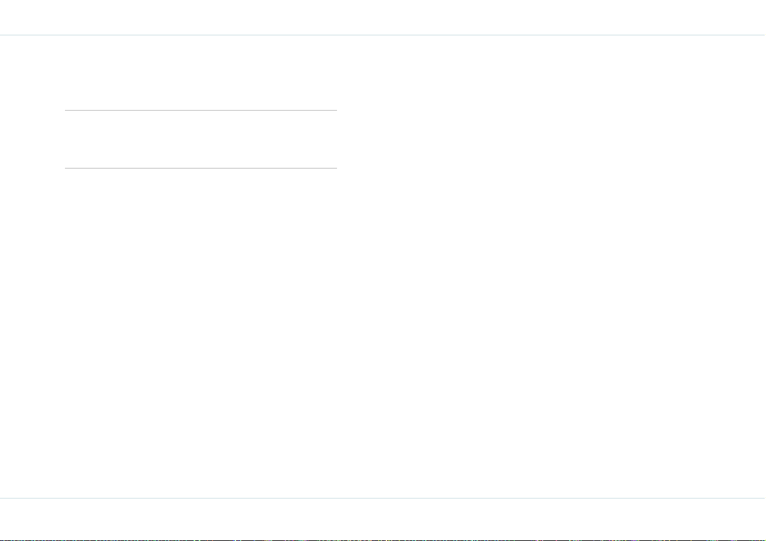766x541 pixels.
Task: Click the bottom light-blue divider line
Action: click(x=383, y=498)
